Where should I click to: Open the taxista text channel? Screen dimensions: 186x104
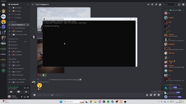(18, 72)
